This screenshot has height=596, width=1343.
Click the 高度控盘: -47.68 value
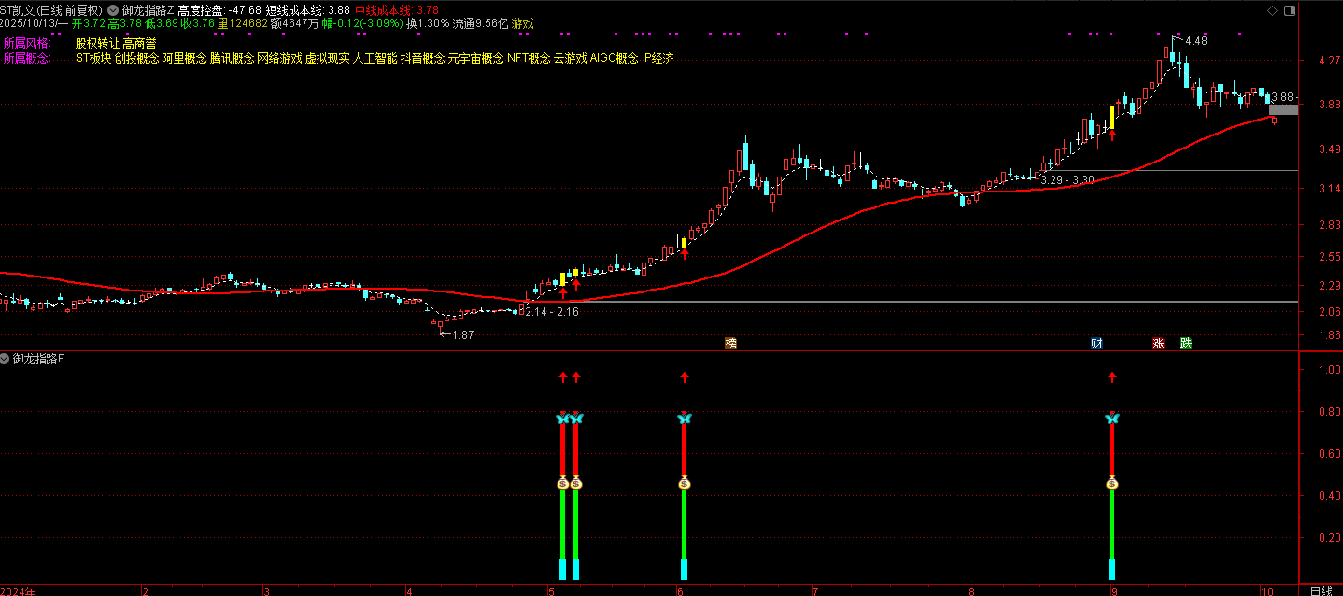click(x=219, y=10)
